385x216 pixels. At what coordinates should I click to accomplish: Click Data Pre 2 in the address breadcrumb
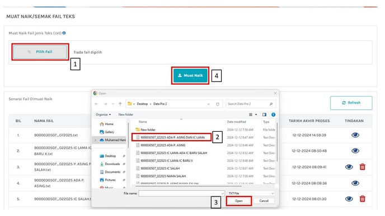coord(160,104)
